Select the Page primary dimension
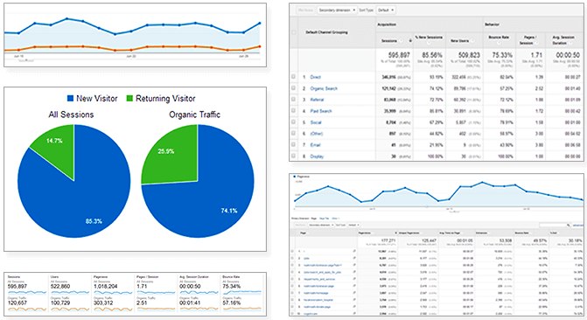 (314, 219)
